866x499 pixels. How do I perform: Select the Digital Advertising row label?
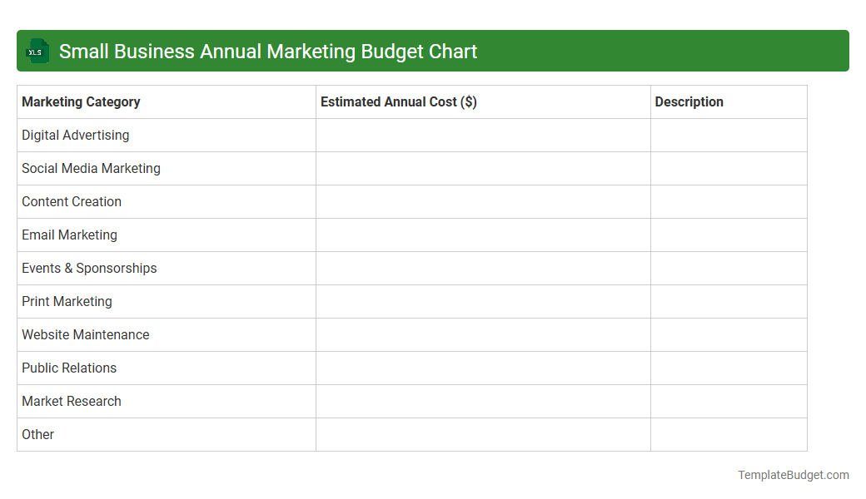[x=75, y=135]
